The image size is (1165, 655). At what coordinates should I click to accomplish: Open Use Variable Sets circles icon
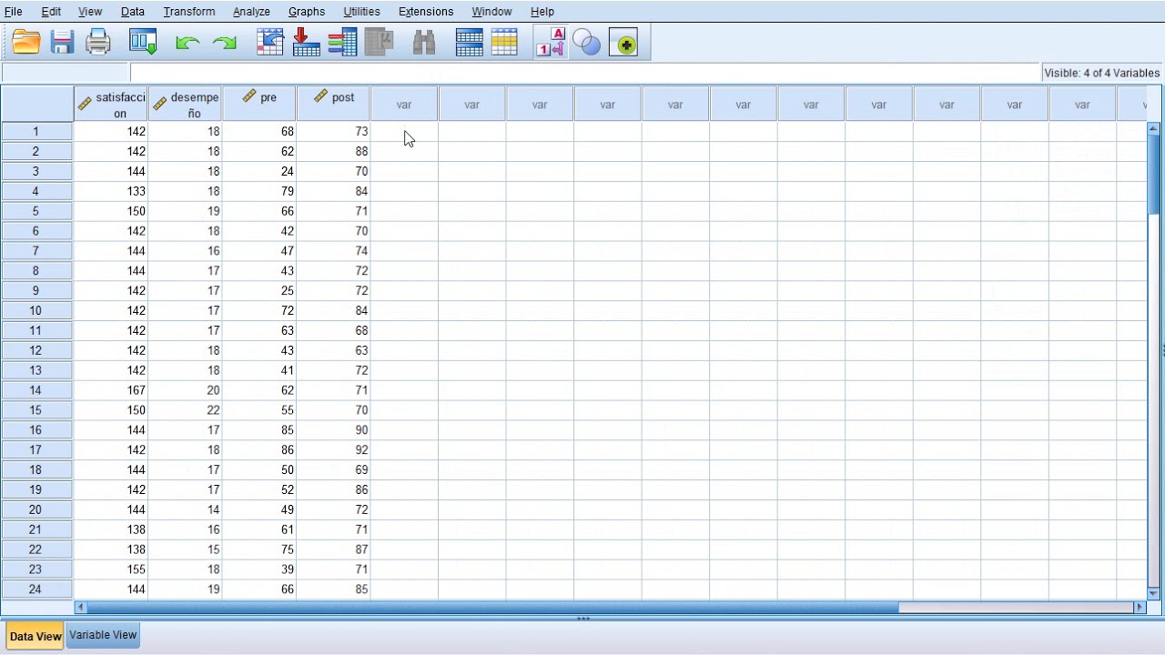(587, 42)
